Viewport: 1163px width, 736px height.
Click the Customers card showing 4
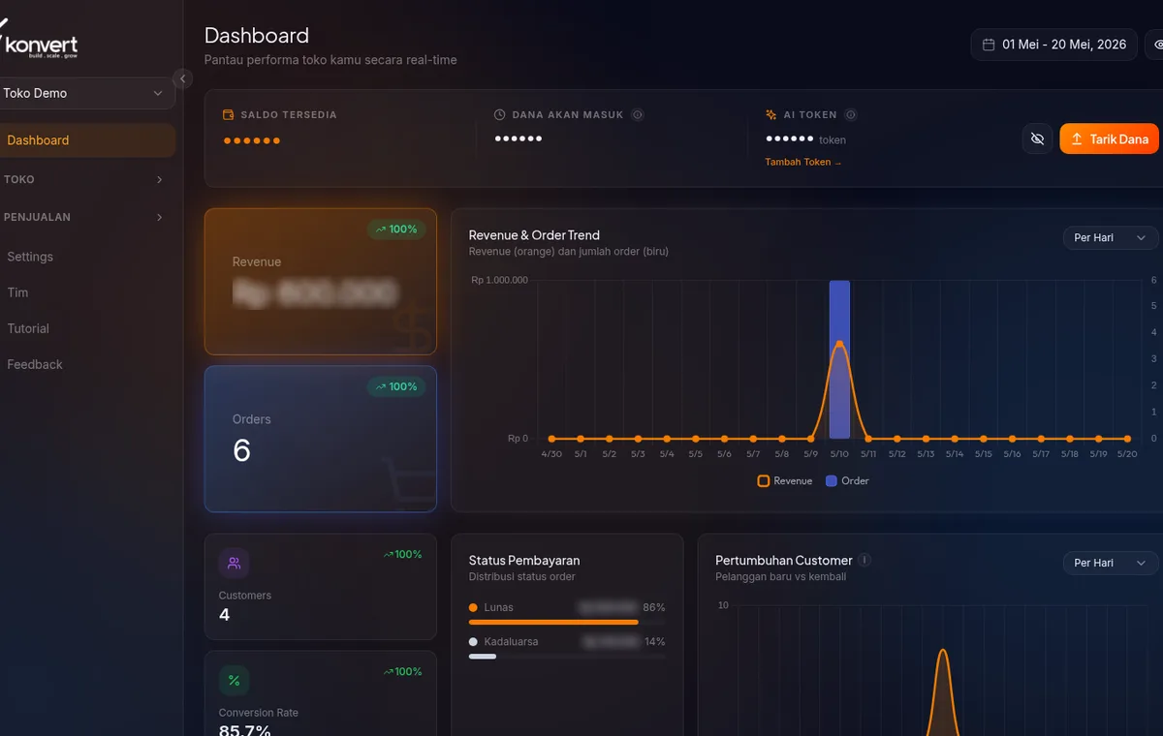point(321,587)
